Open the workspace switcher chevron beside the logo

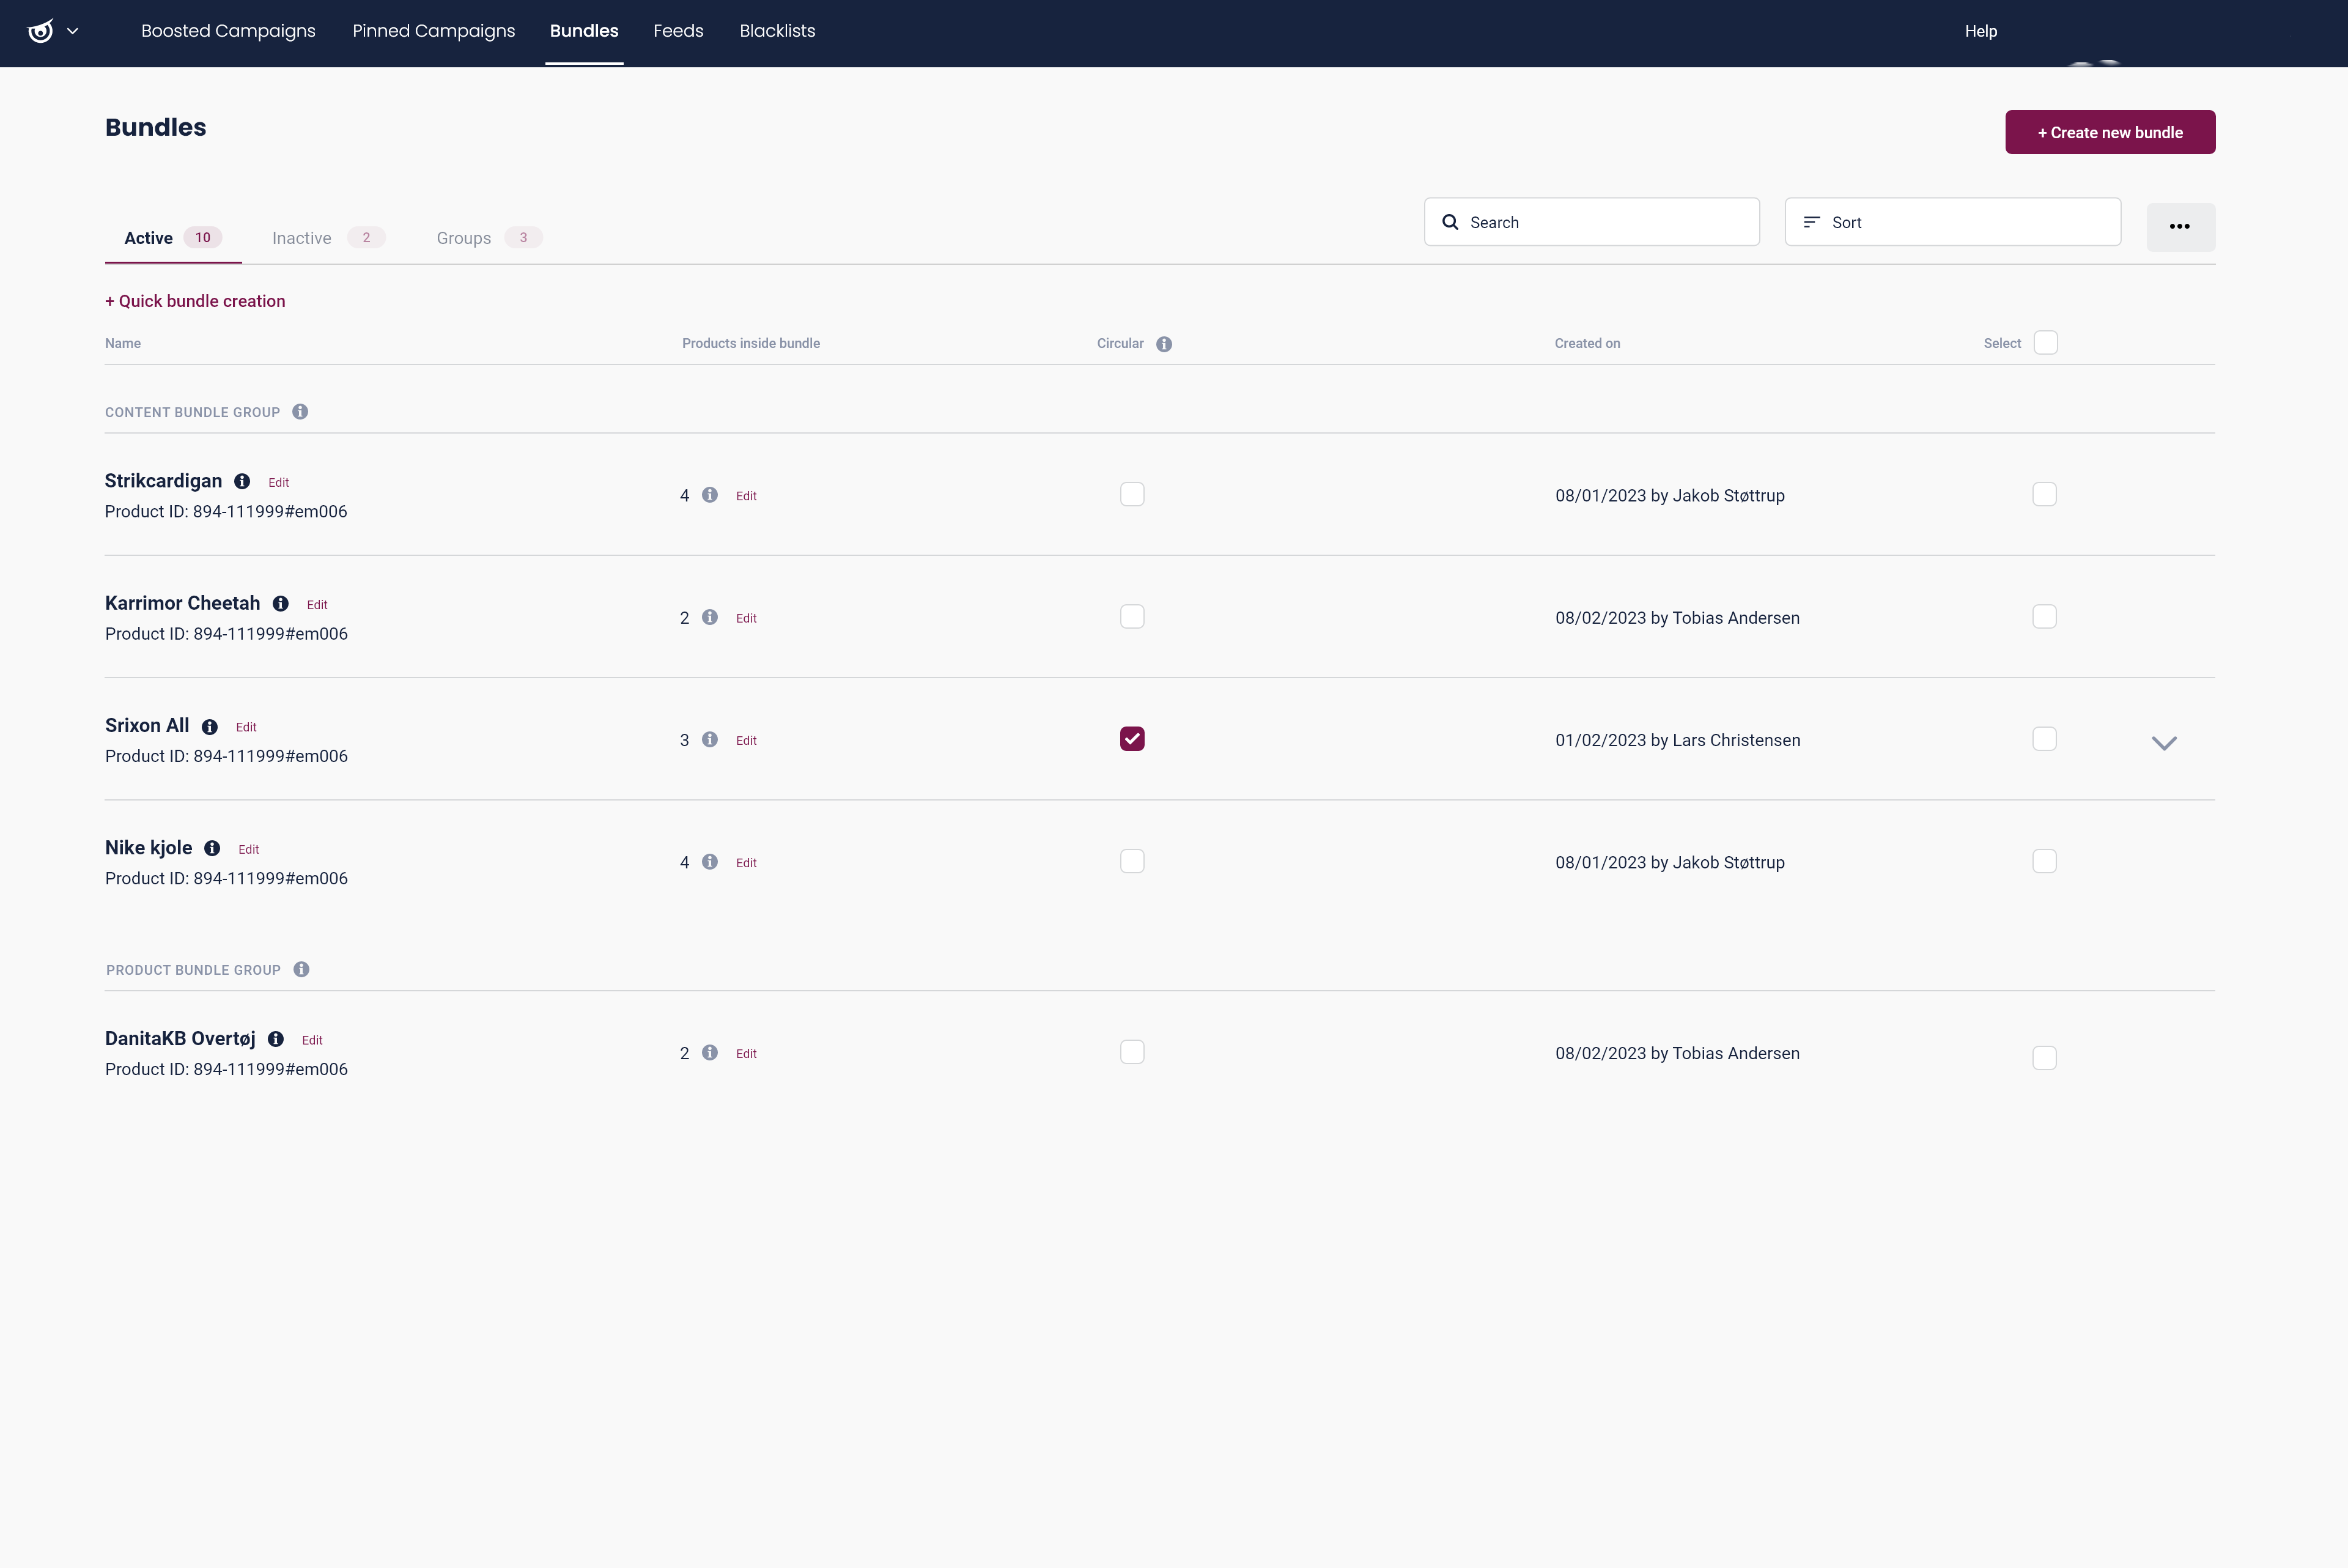(72, 31)
